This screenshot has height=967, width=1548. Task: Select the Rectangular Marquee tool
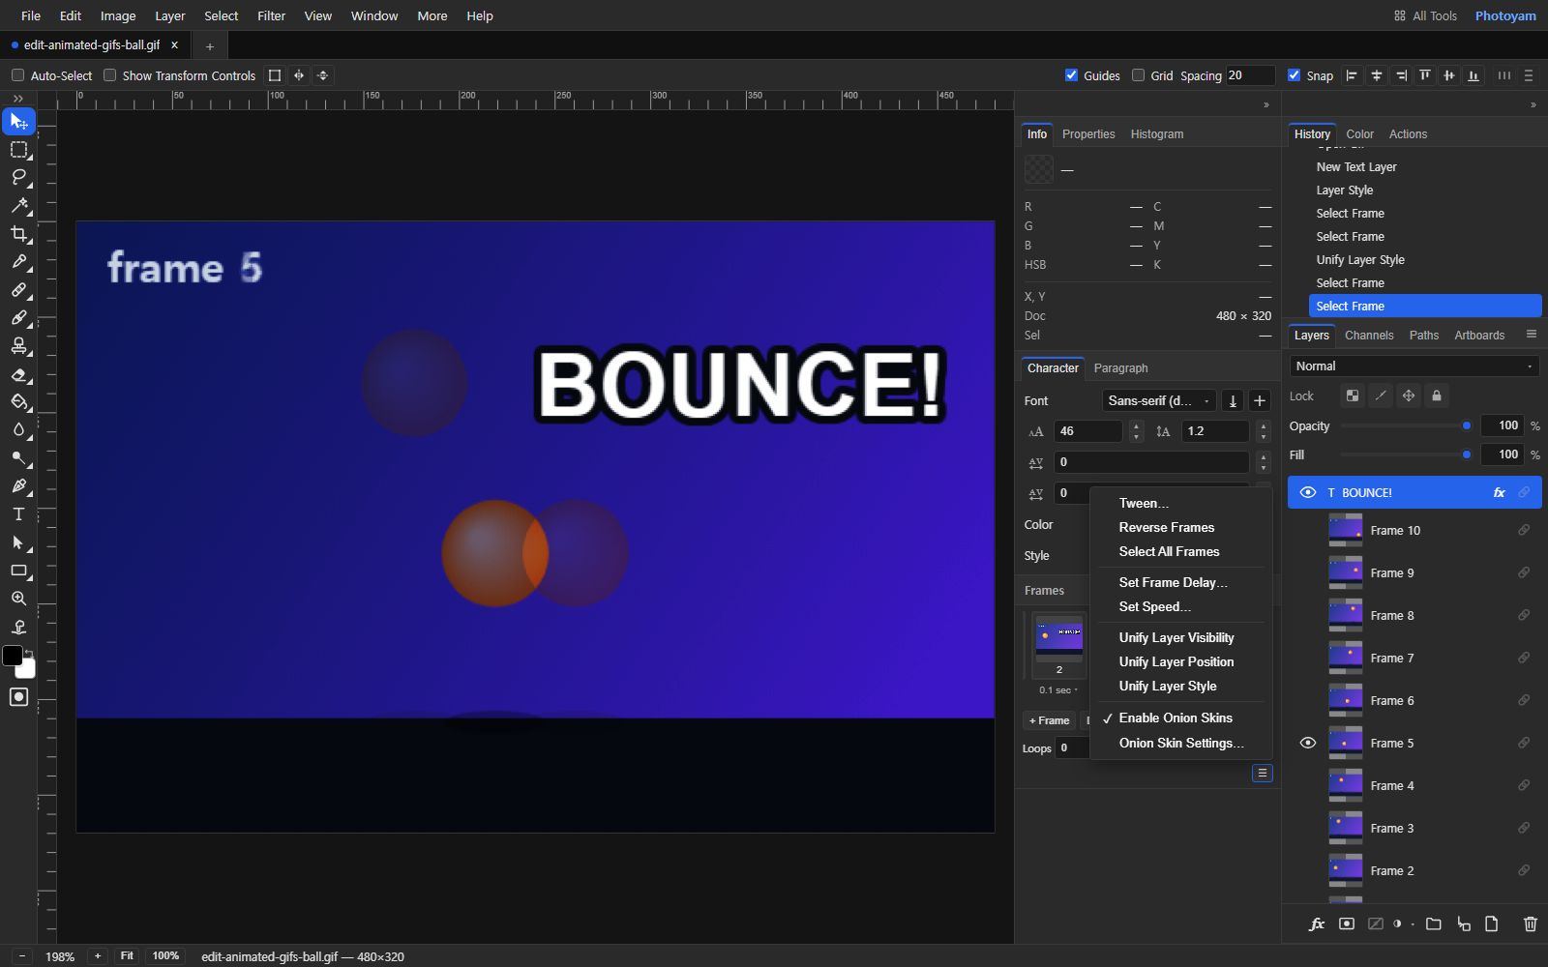pos(18,150)
